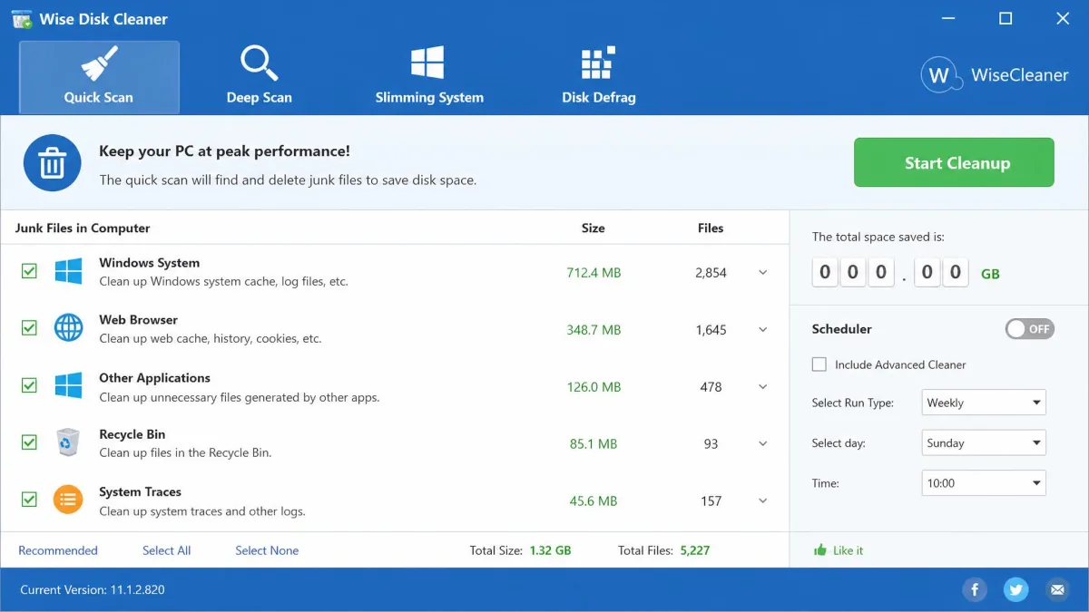Click the Web Browser globe icon
Image resolution: width=1089 pixels, height=612 pixels.
68,328
